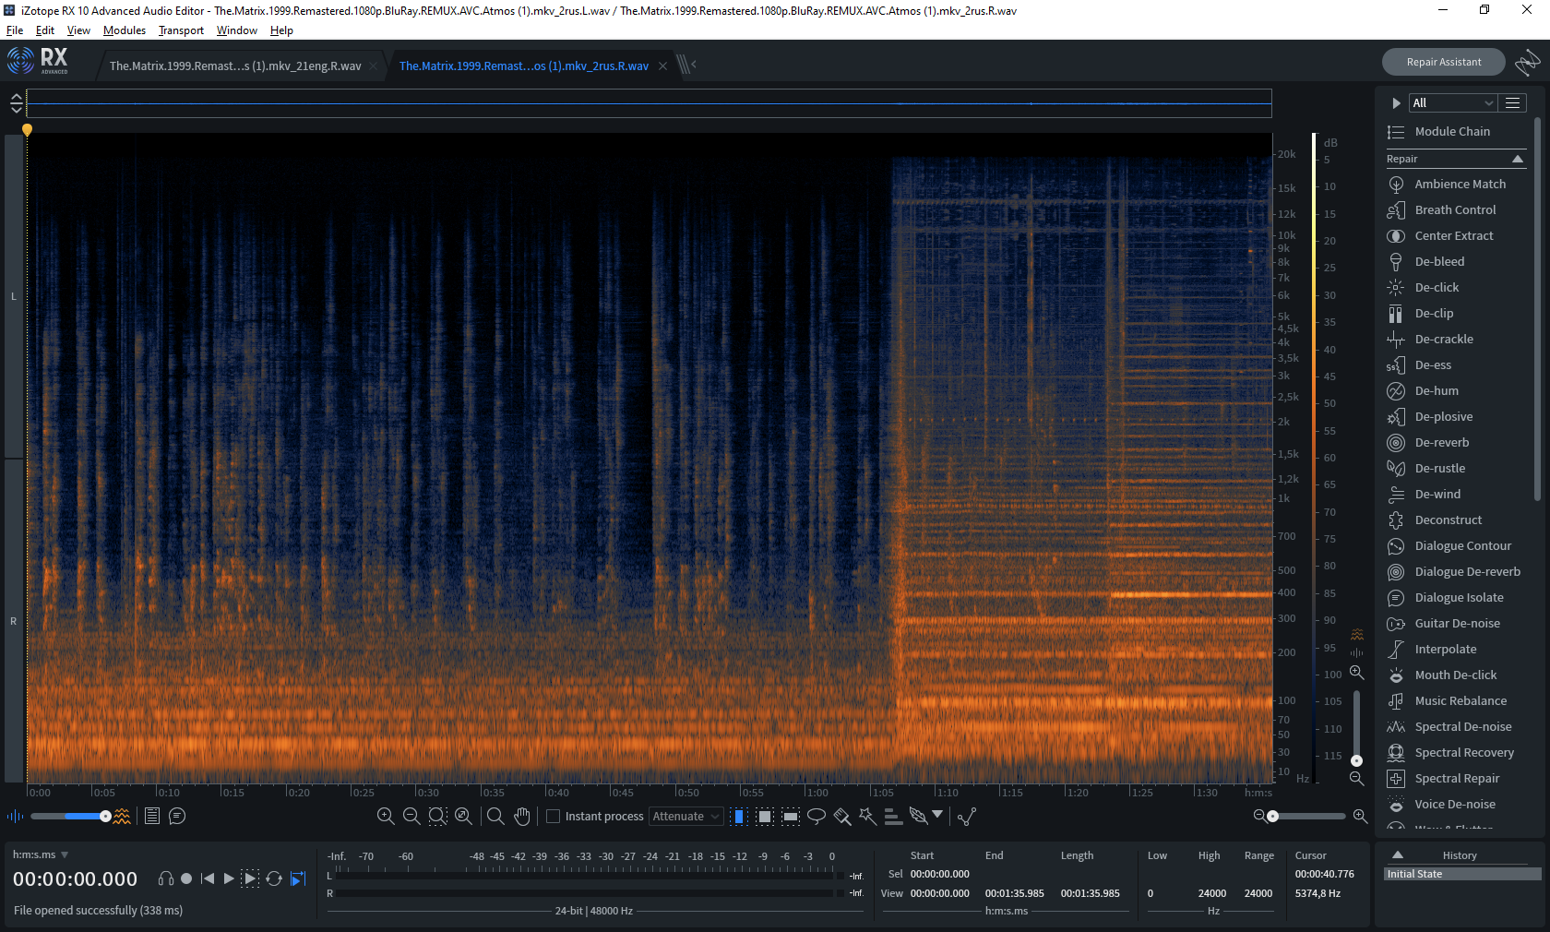1550x932 pixels.
Task: Zoom to selection with dashed magnifier icon
Action: 437,817
